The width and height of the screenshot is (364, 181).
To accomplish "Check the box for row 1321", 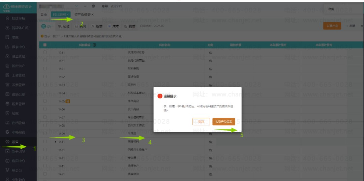I will [x=45, y=60].
